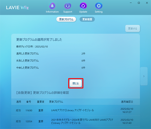The height and width of the screenshot is (129, 151).
Task: Switch to the 更新履歴 tab
Action: coord(87,19)
